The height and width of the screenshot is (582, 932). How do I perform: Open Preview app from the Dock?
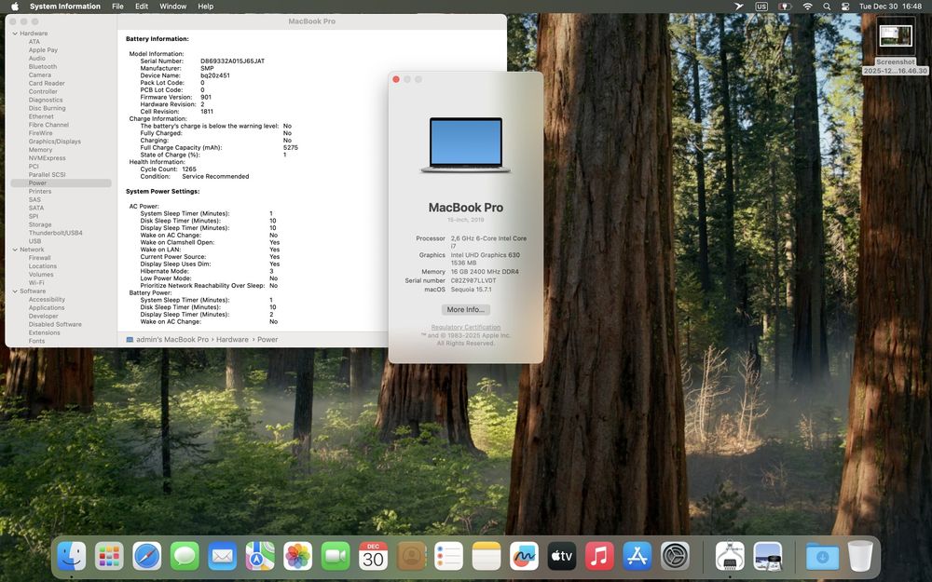tap(768, 557)
